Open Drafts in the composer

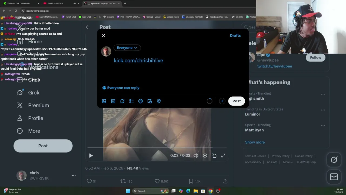[x=235, y=35]
